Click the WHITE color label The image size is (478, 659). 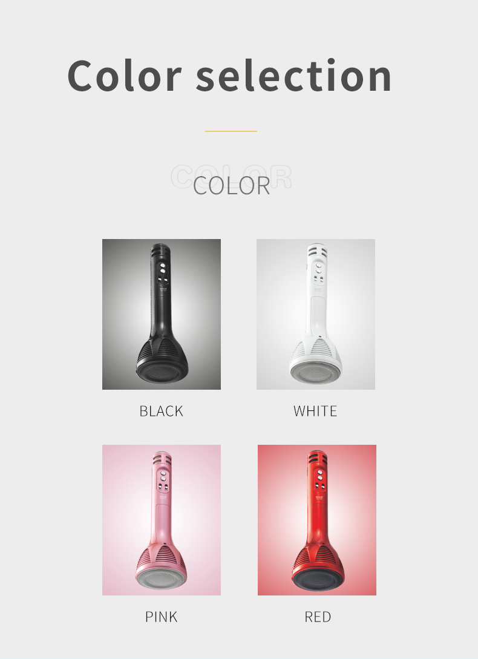coord(315,411)
